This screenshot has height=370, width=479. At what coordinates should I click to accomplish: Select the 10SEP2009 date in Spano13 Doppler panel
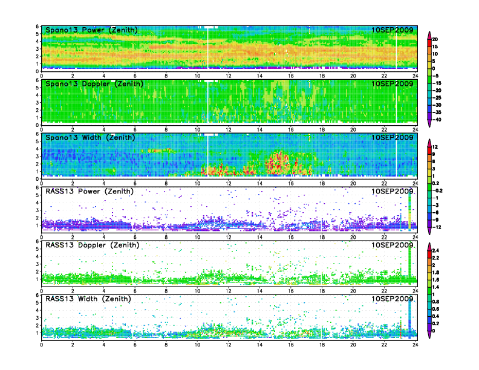393,83
